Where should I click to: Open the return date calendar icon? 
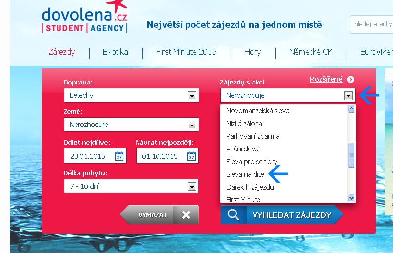pyautogui.click(x=191, y=157)
